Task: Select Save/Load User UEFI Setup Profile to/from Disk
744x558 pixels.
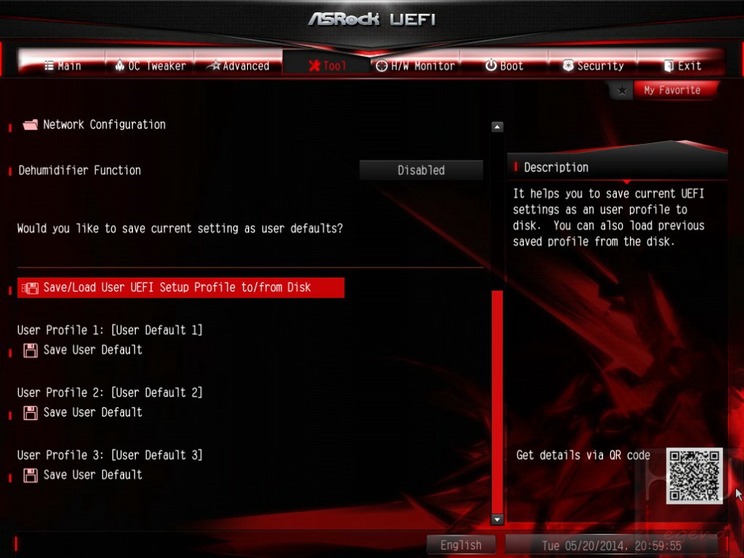Action: coord(181,288)
